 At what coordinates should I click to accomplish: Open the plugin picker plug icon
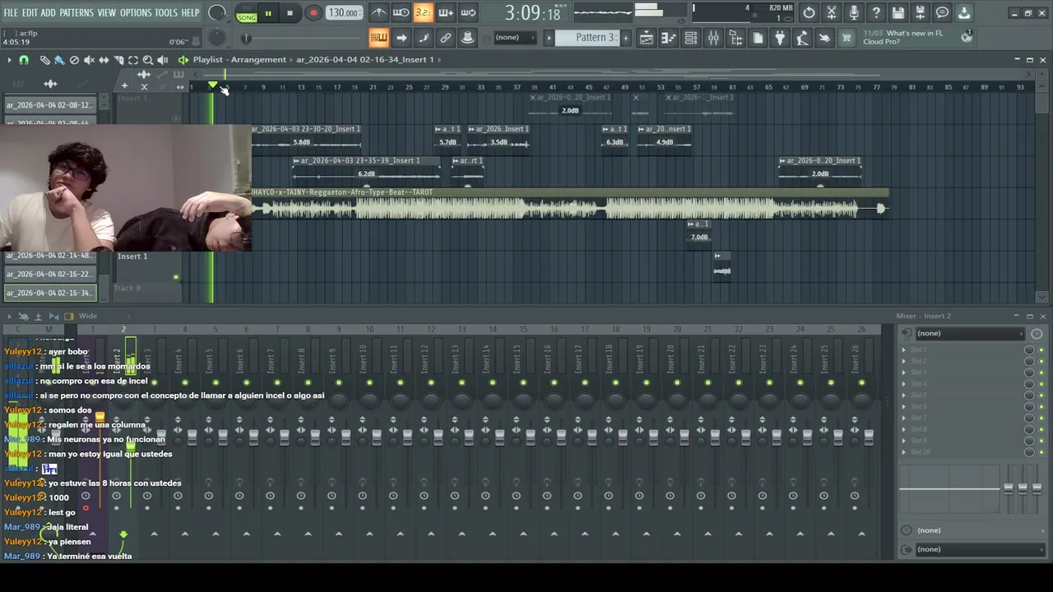780,38
